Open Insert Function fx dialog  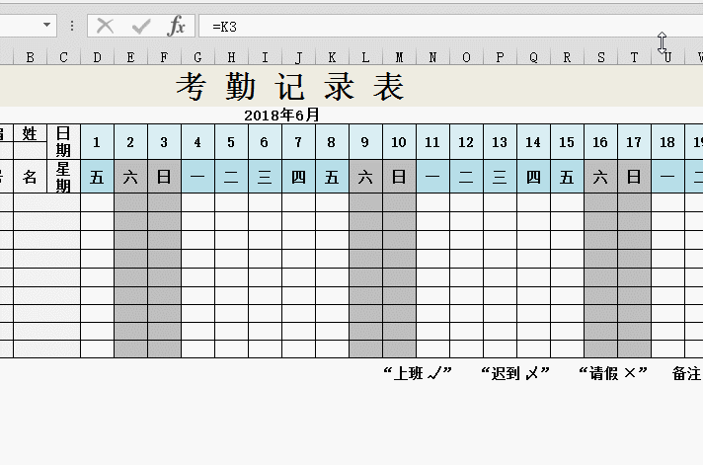176,26
